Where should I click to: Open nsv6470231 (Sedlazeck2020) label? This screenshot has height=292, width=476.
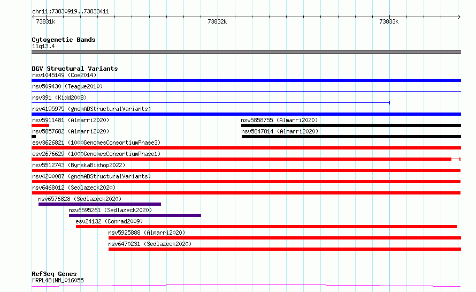click(x=150, y=244)
